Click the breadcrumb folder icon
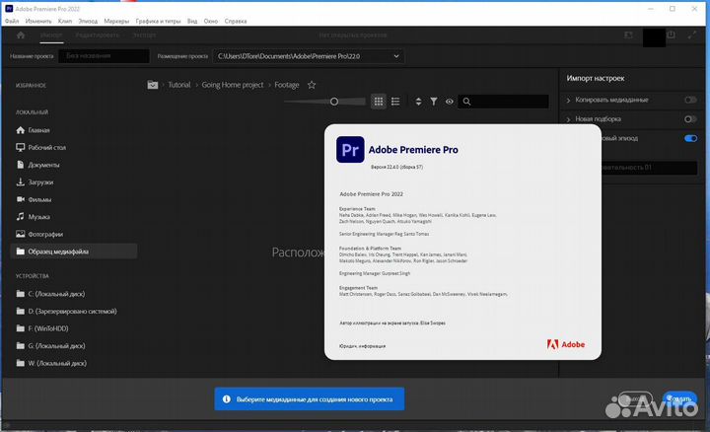Viewport: 710px width, 432px height. (x=153, y=85)
